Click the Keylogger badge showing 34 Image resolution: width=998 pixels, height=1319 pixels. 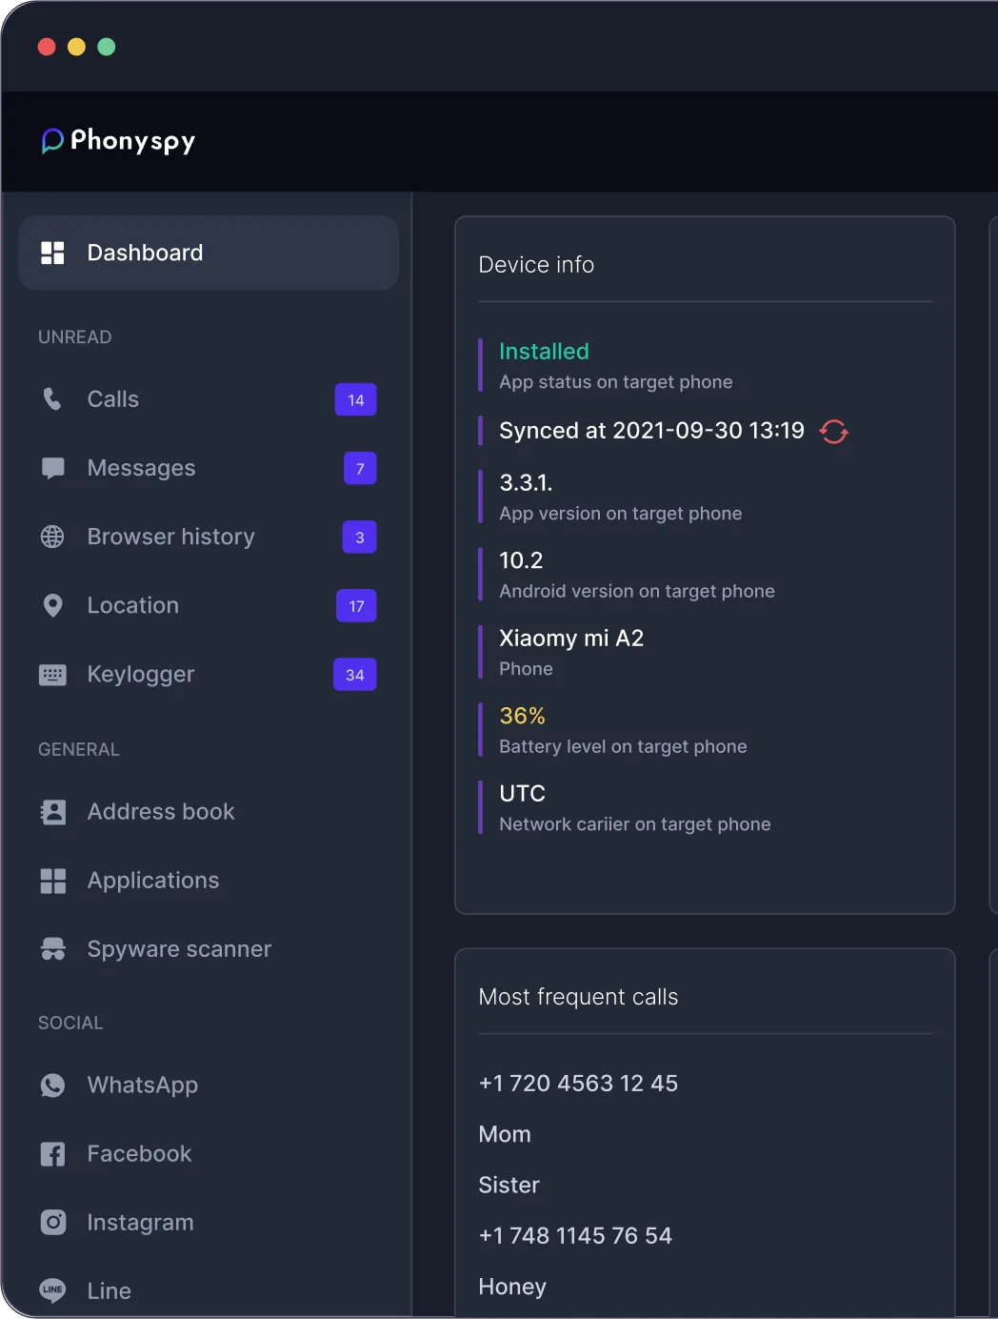tap(354, 674)
